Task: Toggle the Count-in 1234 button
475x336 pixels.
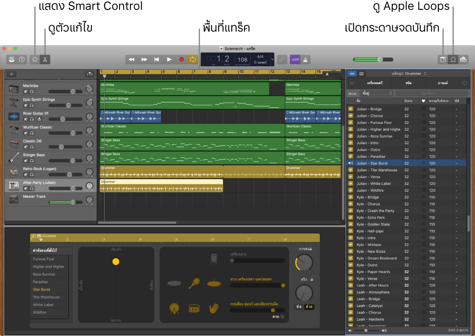Action: pos(295,60)
